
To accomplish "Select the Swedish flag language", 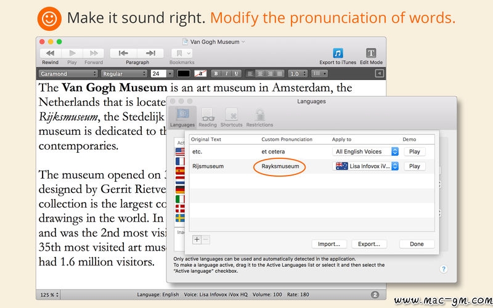I will pos(180,218).
